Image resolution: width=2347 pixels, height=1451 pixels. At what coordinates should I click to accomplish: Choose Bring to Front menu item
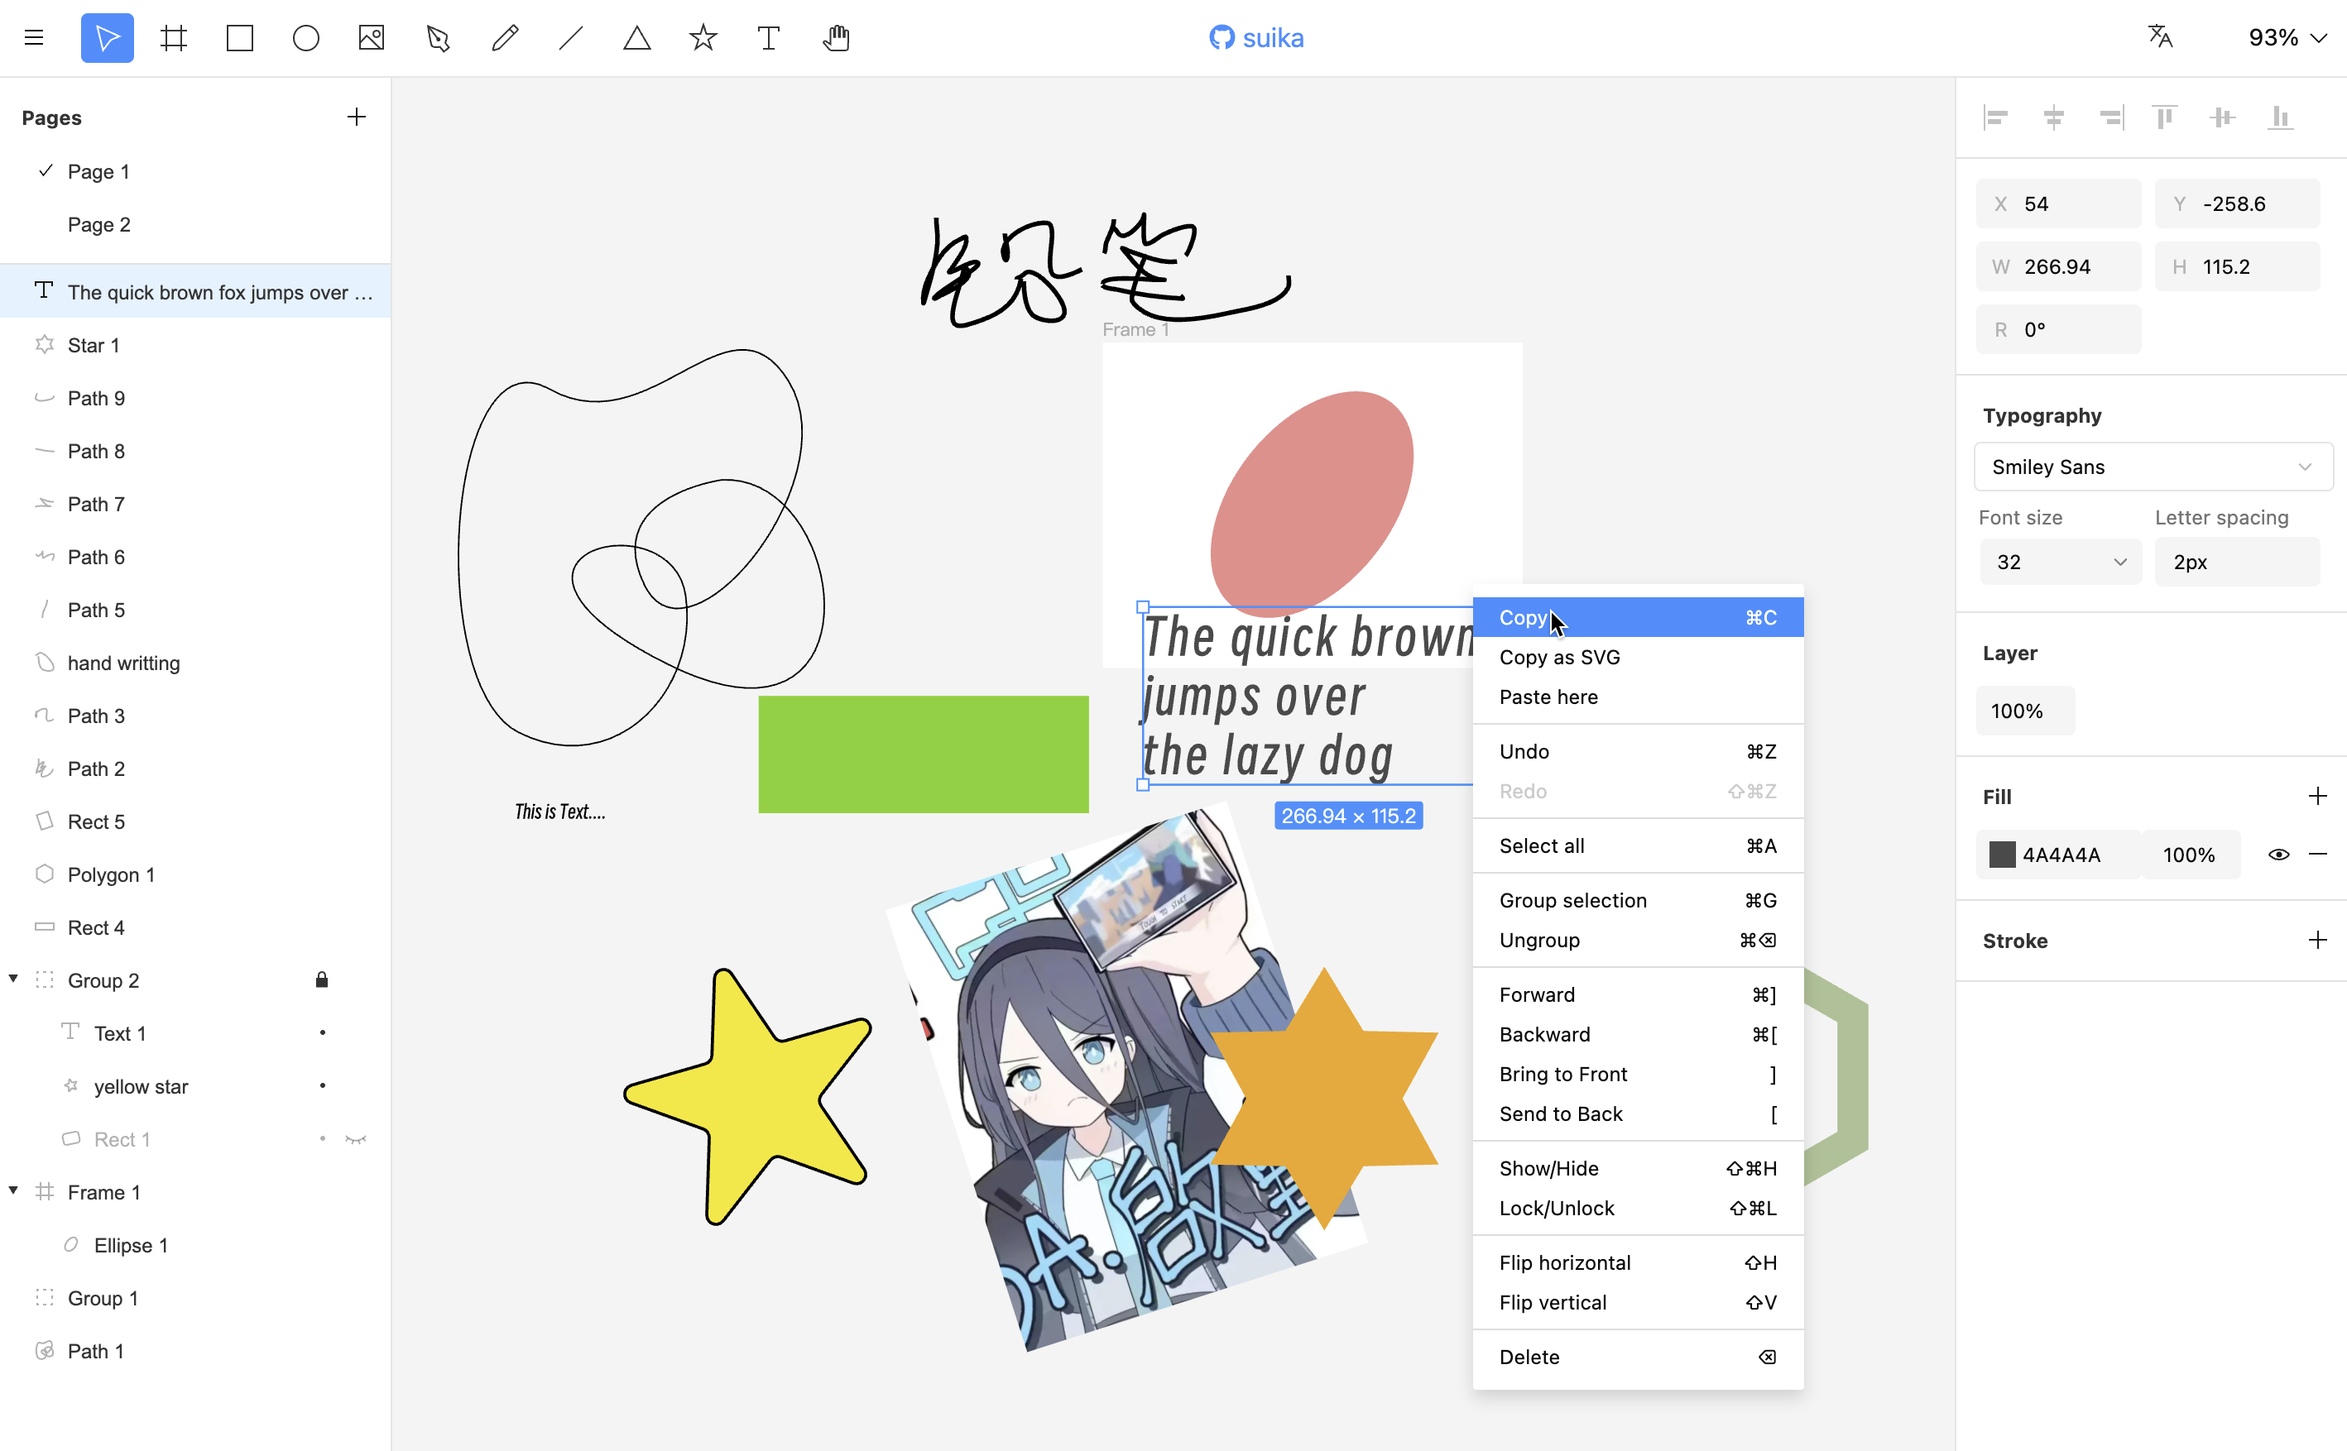tap(1638, 1074)
